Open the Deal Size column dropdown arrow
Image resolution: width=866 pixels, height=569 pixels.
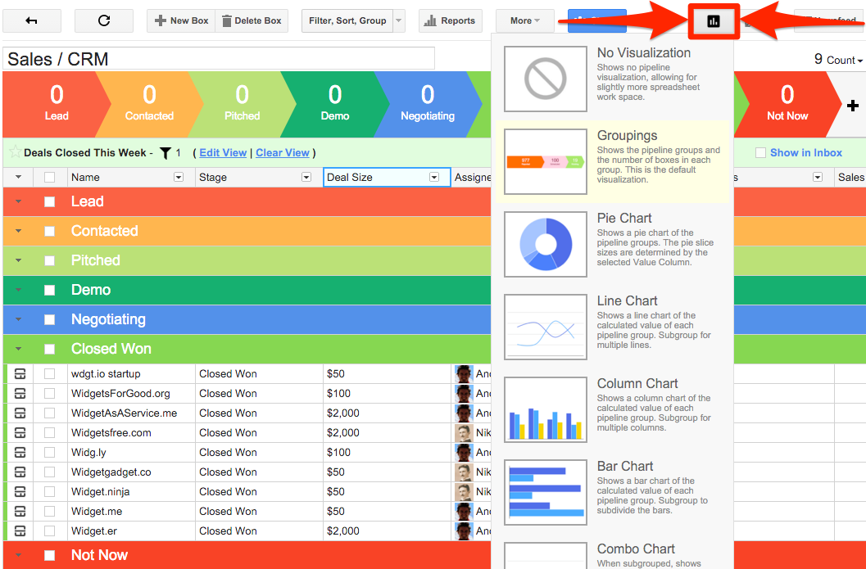tap(434, 177)
